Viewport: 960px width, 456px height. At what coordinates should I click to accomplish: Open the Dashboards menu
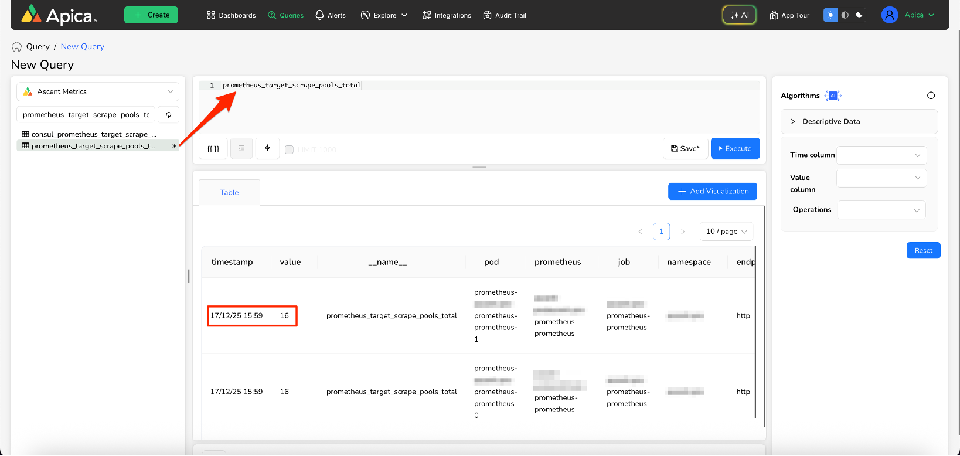pos(231,15)
